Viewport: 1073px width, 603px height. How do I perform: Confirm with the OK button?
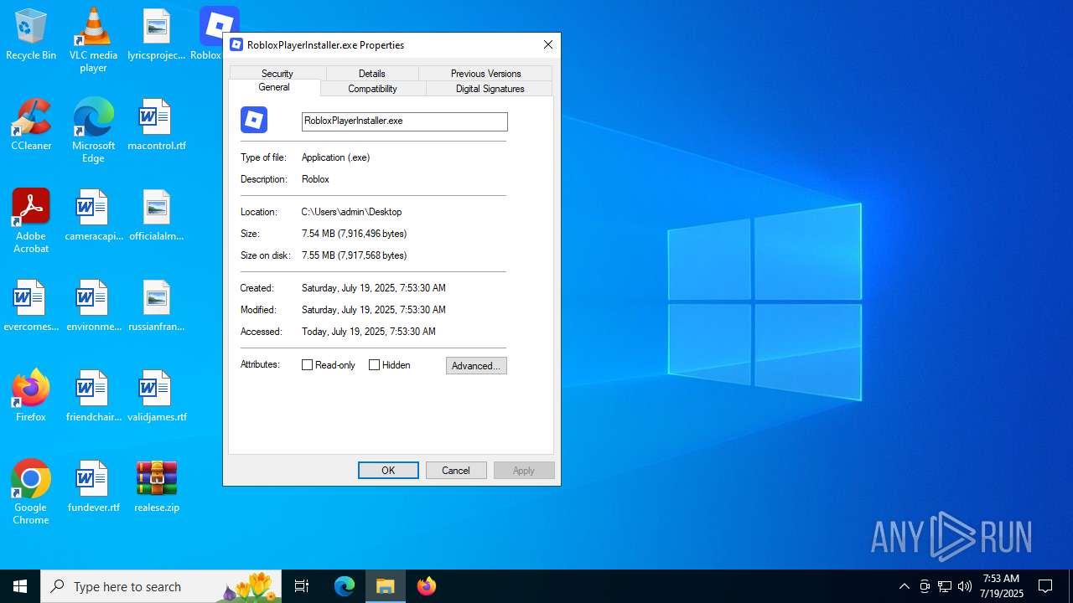point(388,471)
